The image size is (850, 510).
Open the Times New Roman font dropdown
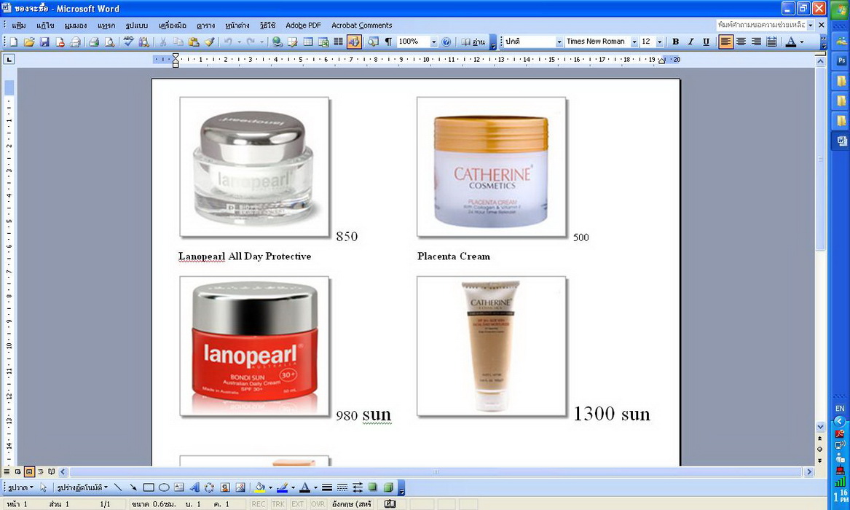[x=634, y=42]
